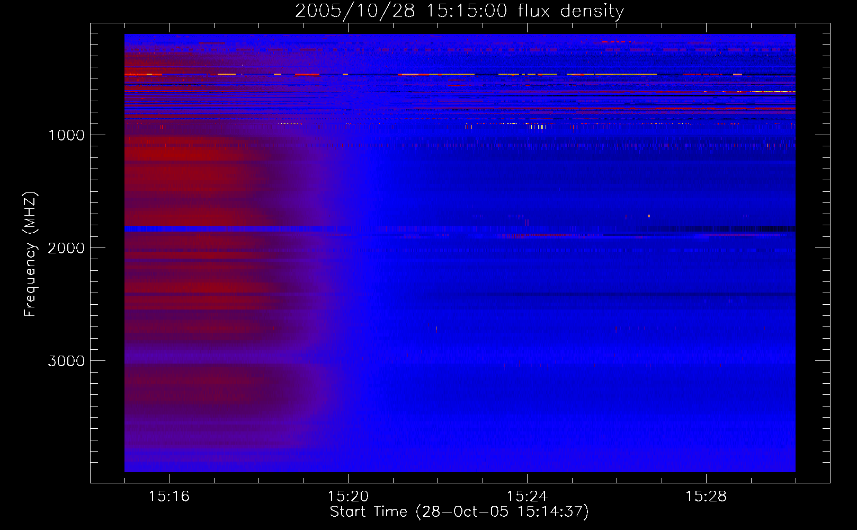Click the "15:24" time tick label
The height and width of the screenshot is (530, 857).
point(527,497)
